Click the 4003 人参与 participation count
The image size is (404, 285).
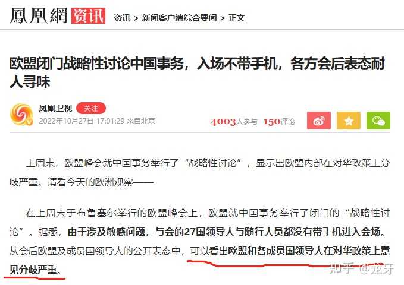click(234, 121)
